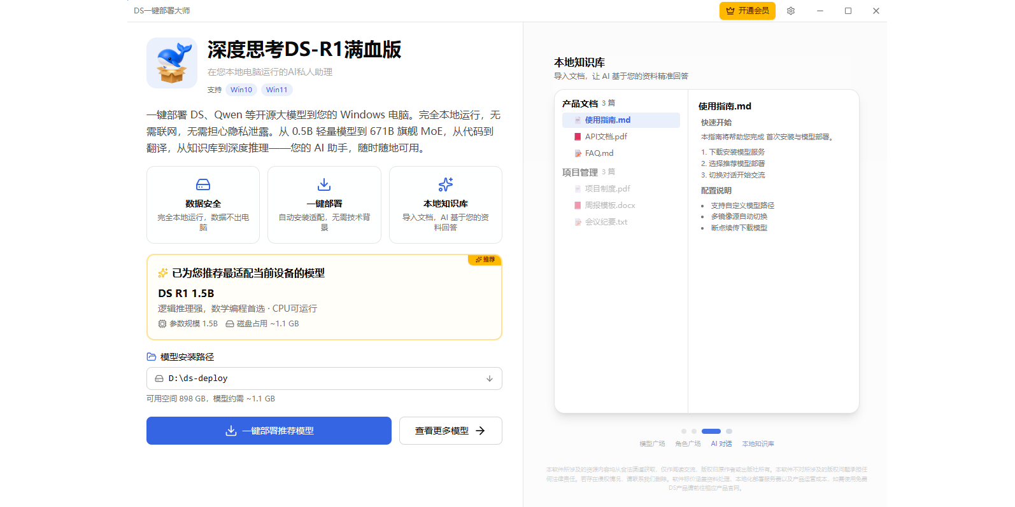
Task: Click 支持自定义模型路径 bullet
Action: [x=742, y=205]
